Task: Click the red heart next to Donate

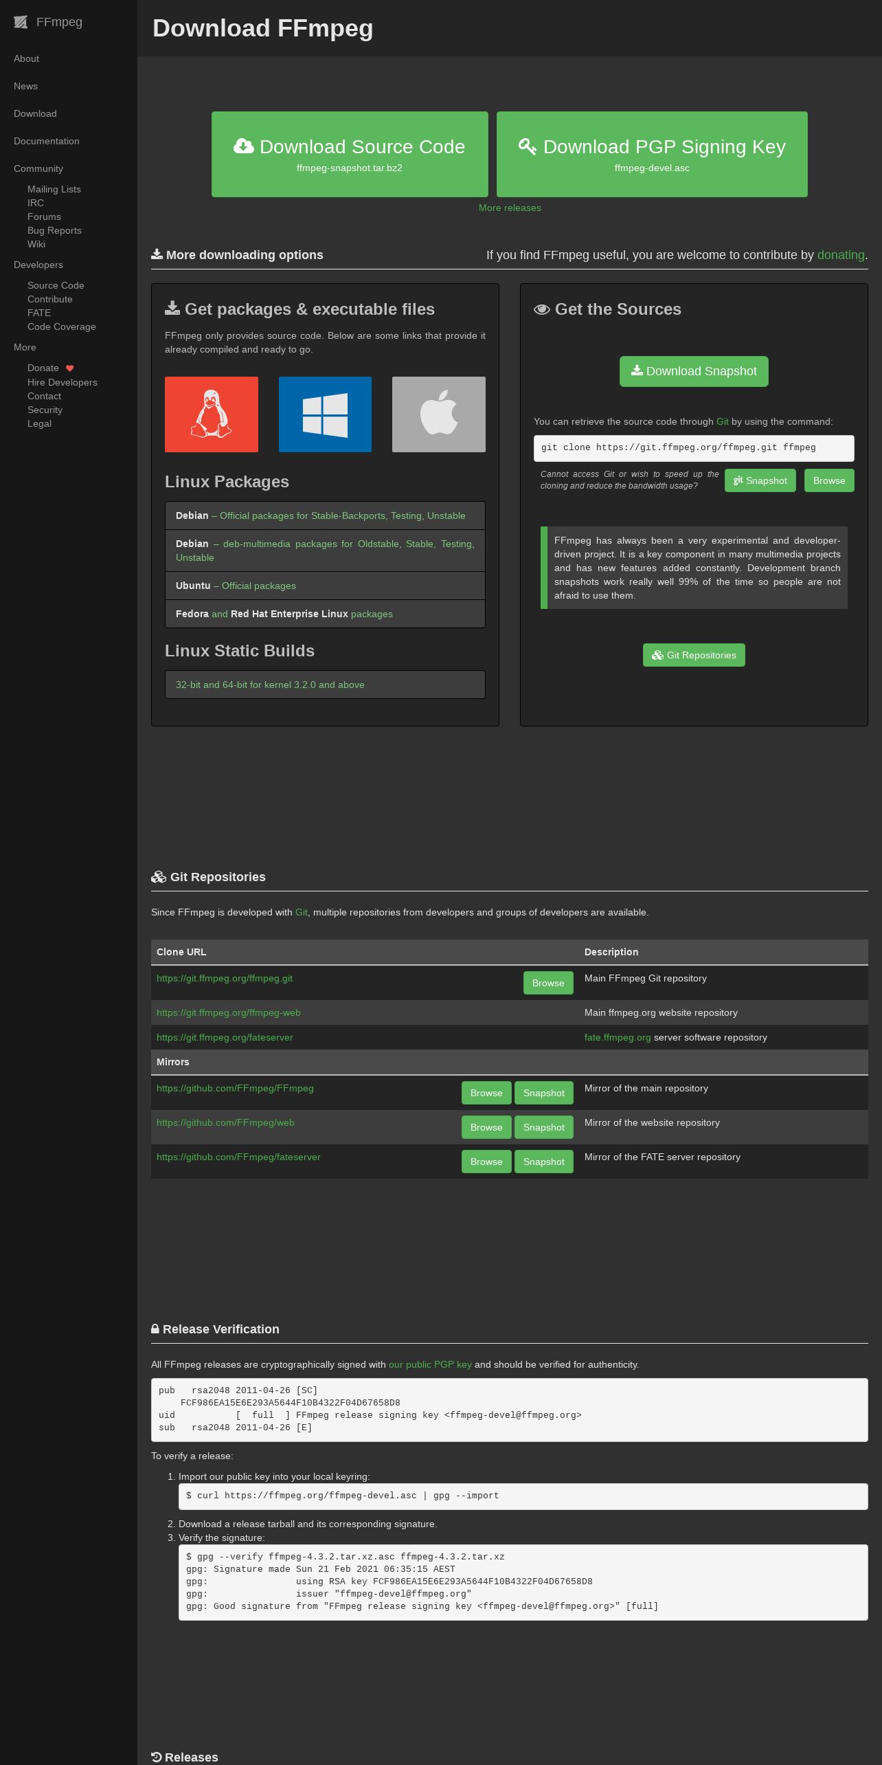Action: [x=69, y=368]
